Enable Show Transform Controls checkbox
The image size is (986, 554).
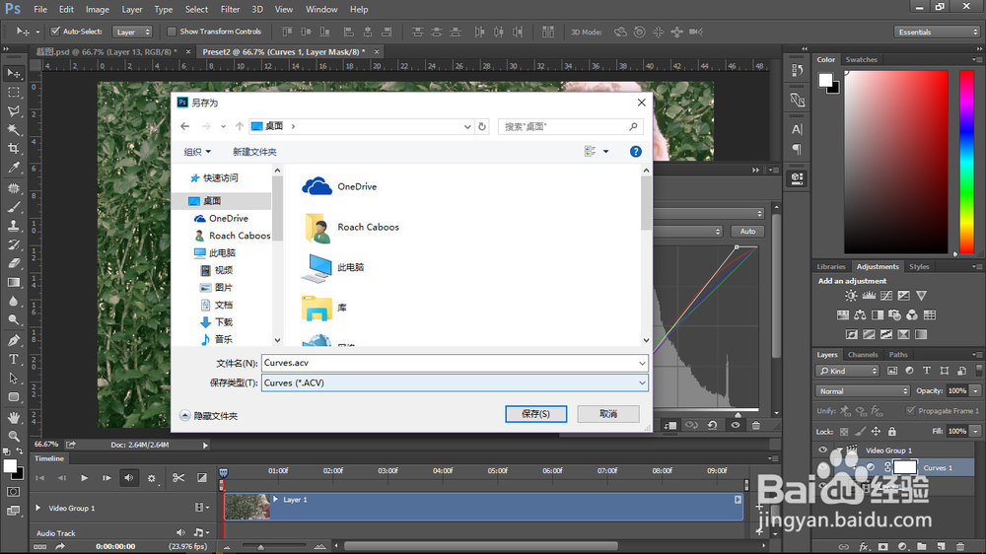[x=172, y=32]
